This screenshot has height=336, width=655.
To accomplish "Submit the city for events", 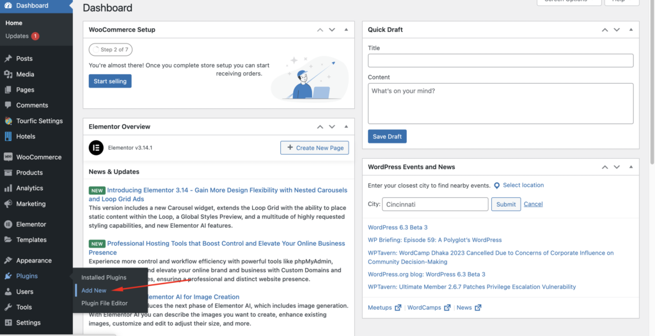I will pyautogui.click(x=506, y=204).
